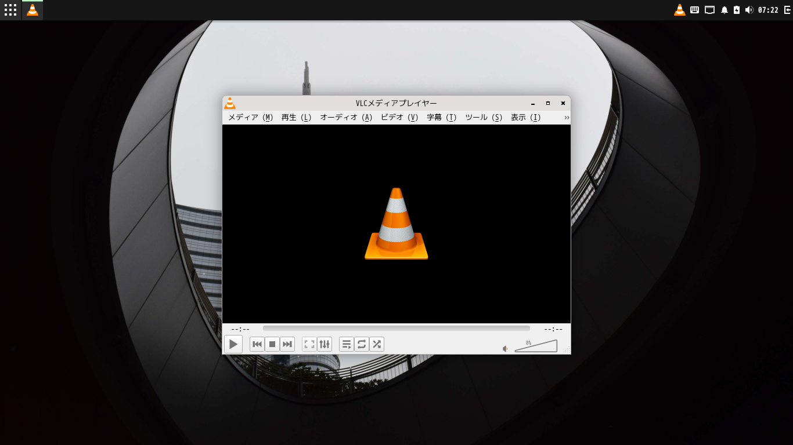793x445 pixels.
Task: Open the ツール (S) menu
Action: coord(484,117)
